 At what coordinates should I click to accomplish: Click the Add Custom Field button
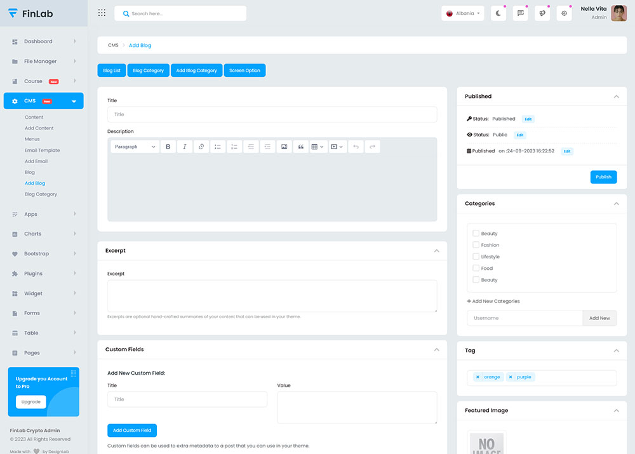pyautogui.click(x=132, y=431)
